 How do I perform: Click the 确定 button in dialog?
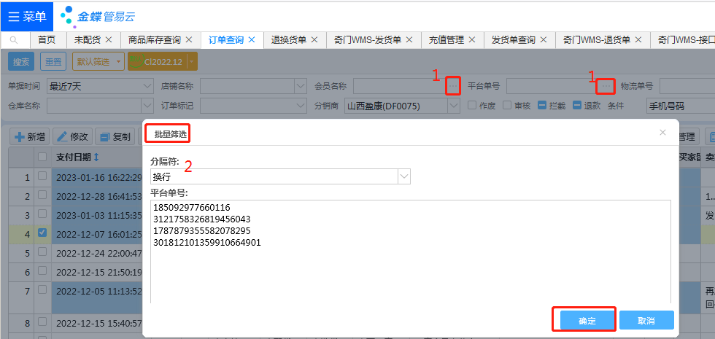pyautogui.click(x=587, y=321)
